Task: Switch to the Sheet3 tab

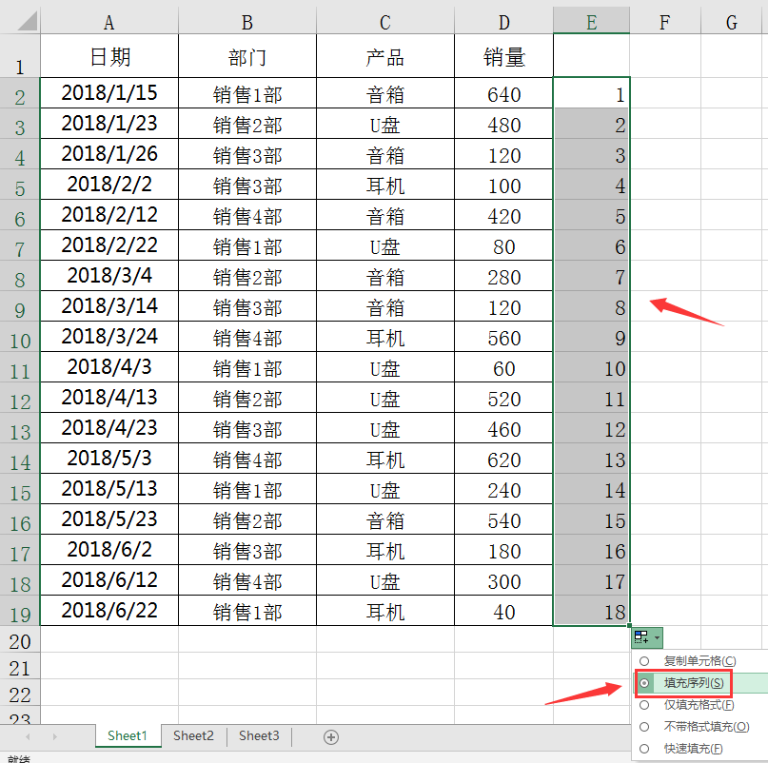Action: (x=259, y=736)
